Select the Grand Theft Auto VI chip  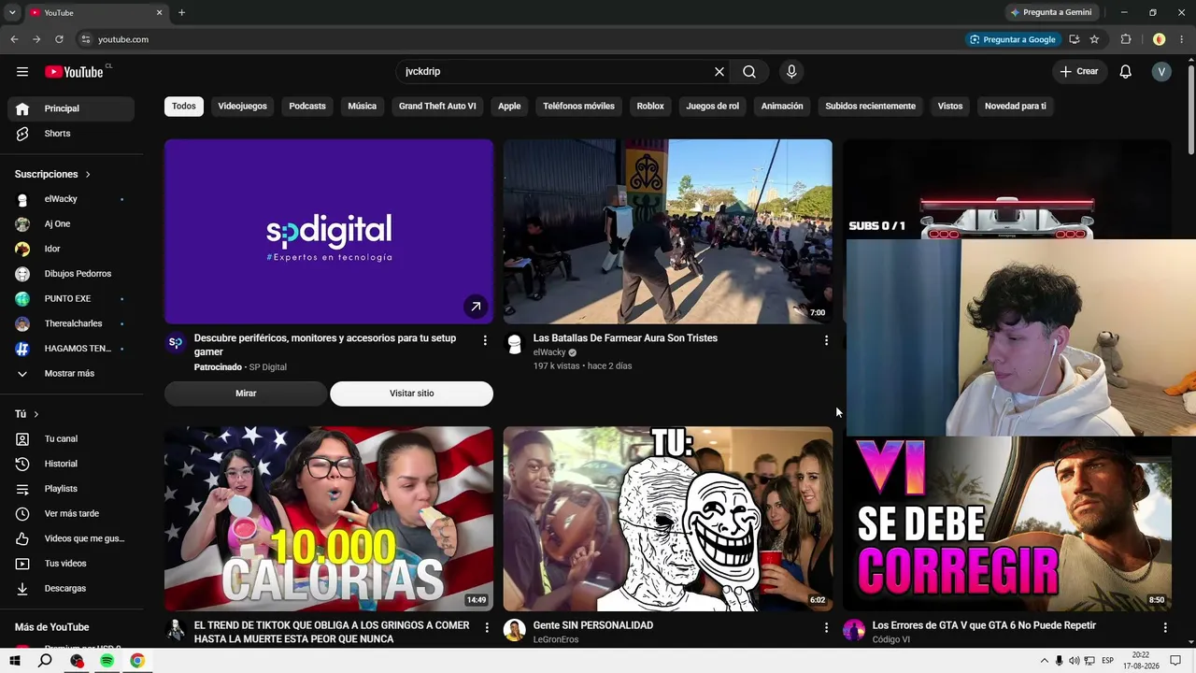437,107
